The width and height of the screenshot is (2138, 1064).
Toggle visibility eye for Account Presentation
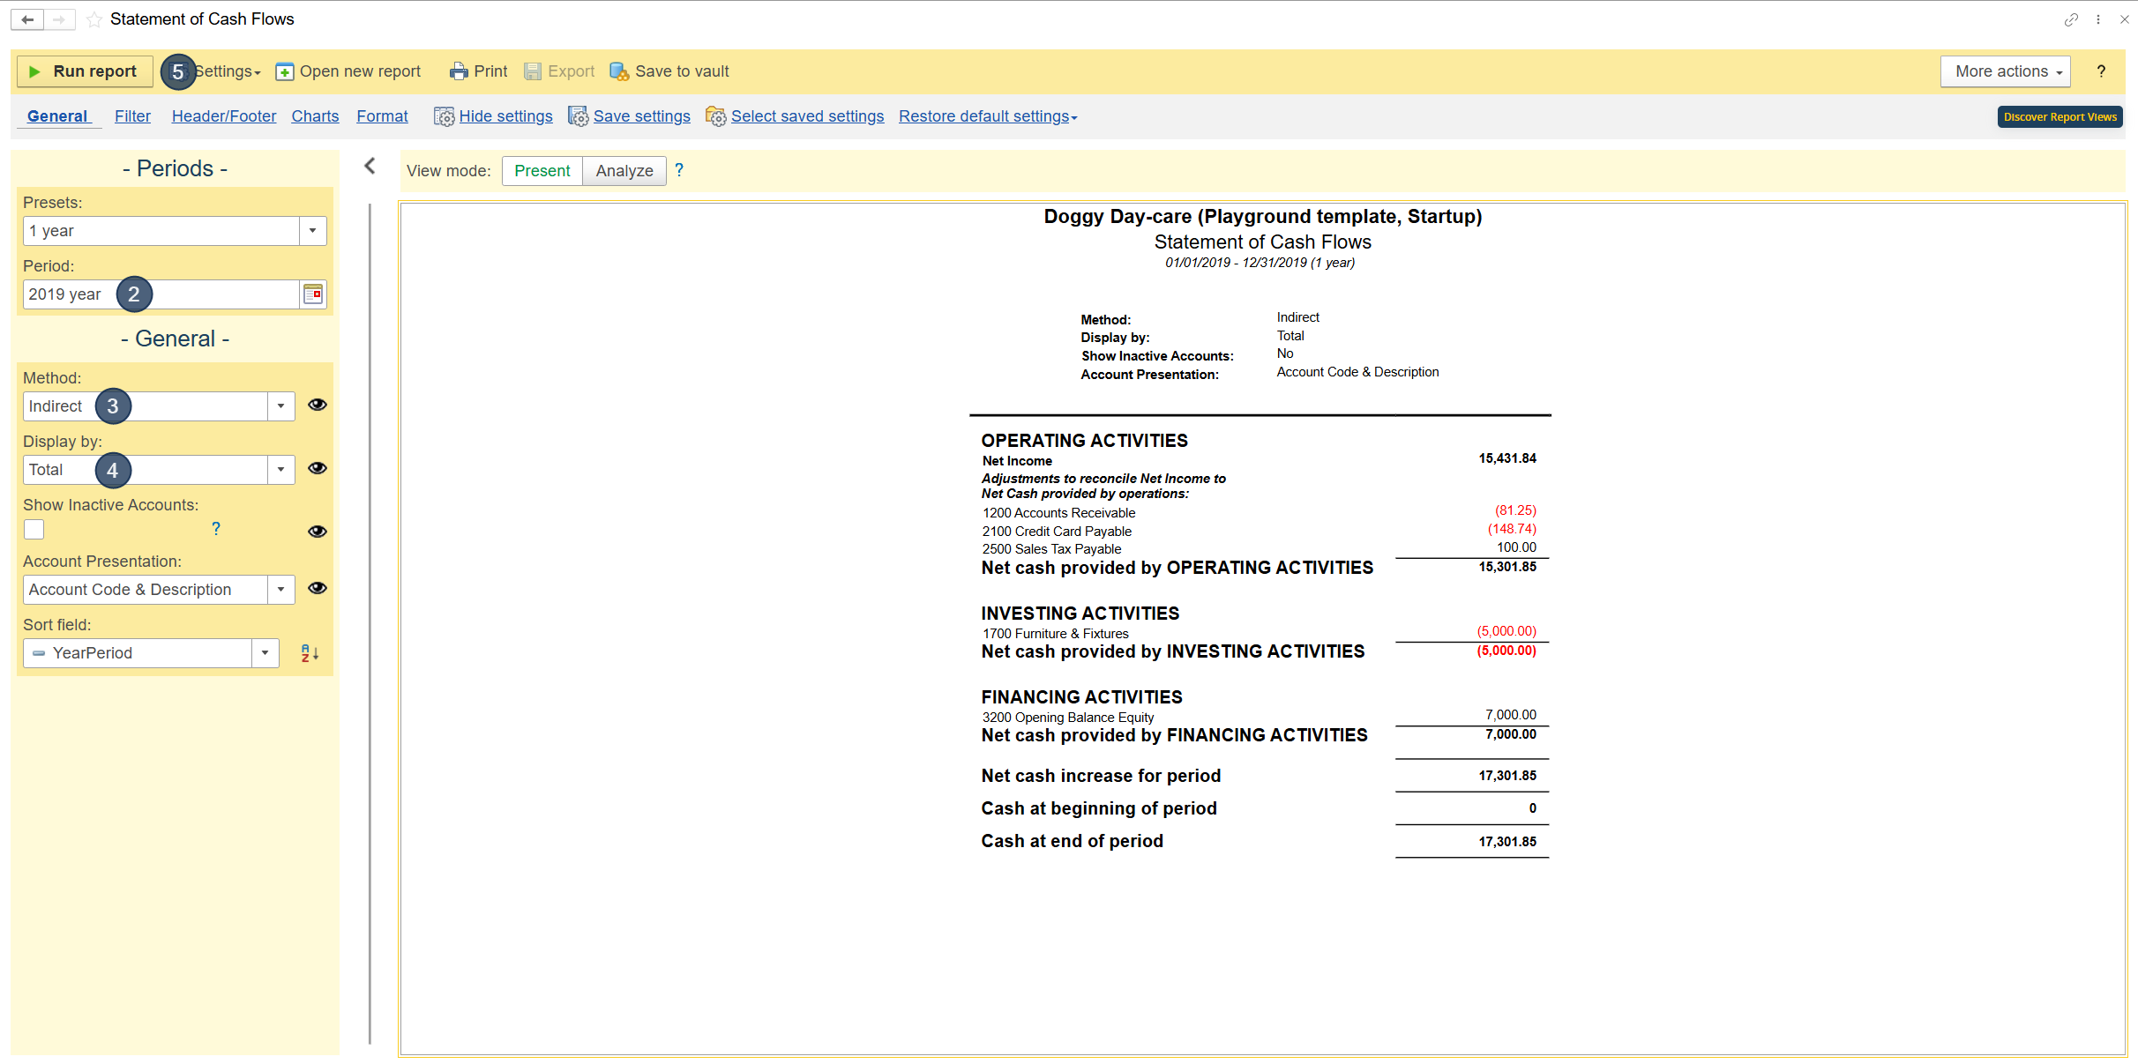coord(318,588)
